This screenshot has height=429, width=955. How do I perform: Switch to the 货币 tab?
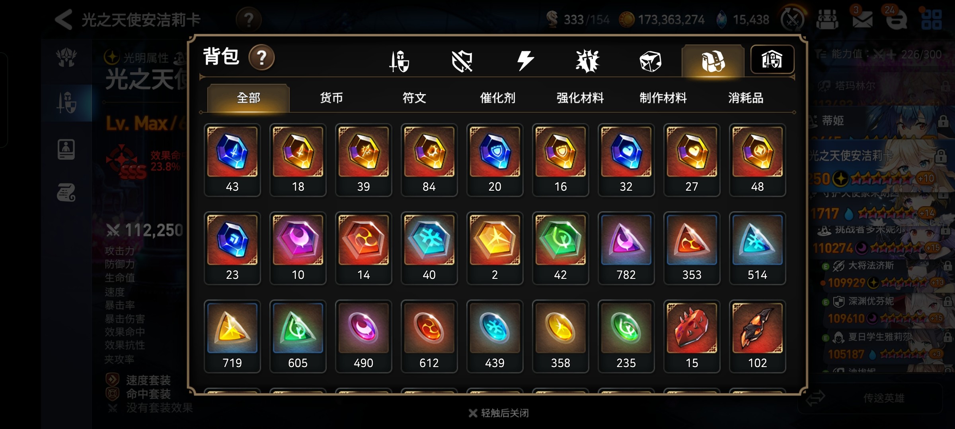click(x=331, y=98)
